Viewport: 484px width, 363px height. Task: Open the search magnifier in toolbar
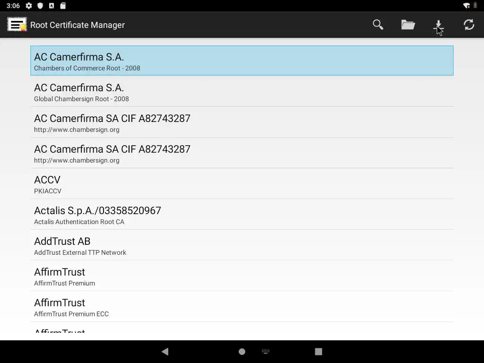pyautogui.click(x=378, y=25)
